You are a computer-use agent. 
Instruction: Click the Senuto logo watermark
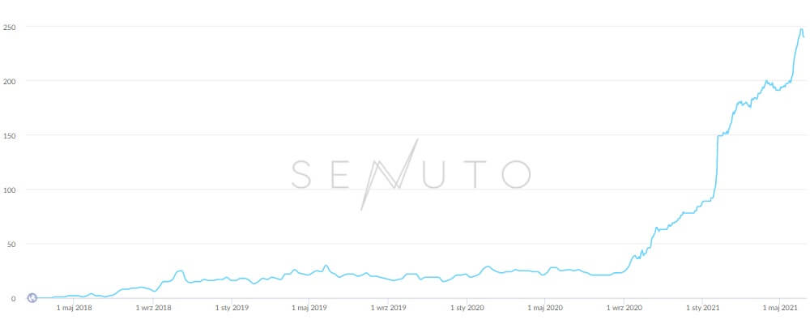point(411,174)
